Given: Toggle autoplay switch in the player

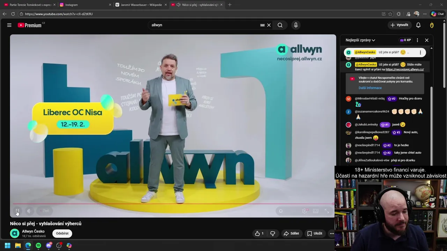Looking at the screenshot, I should (x=281, y=211).
